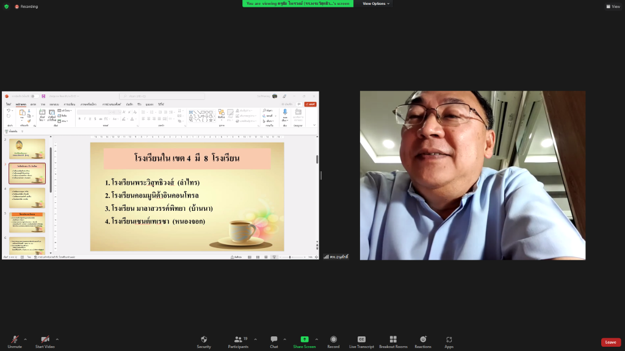Click the green encryption shield icon
Screen dimensions: 625x351
[6, 6]
